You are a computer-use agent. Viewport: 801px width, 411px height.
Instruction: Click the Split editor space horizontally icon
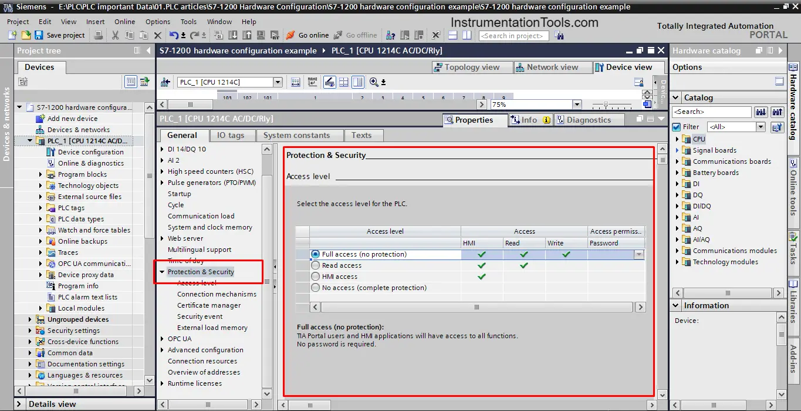(x=452, y=35)
